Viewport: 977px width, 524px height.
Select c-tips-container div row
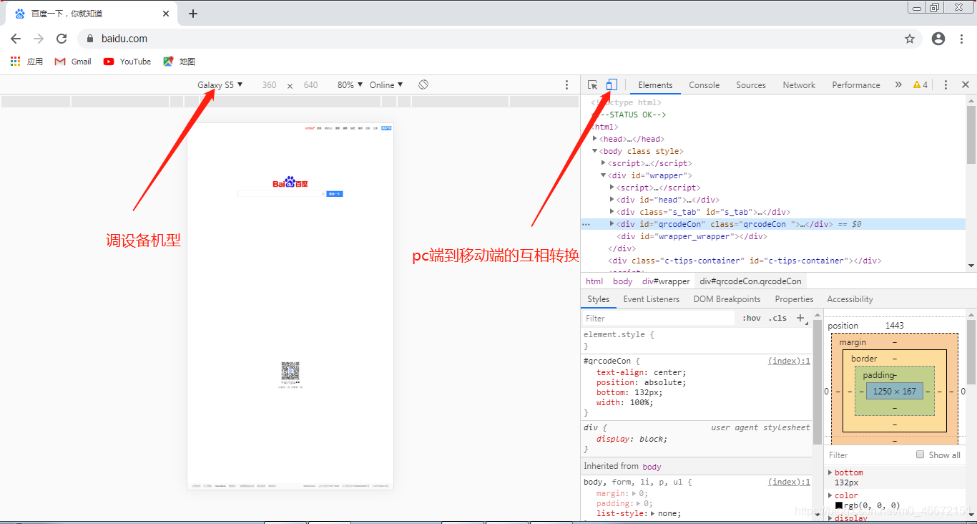(x=772, y=261)
